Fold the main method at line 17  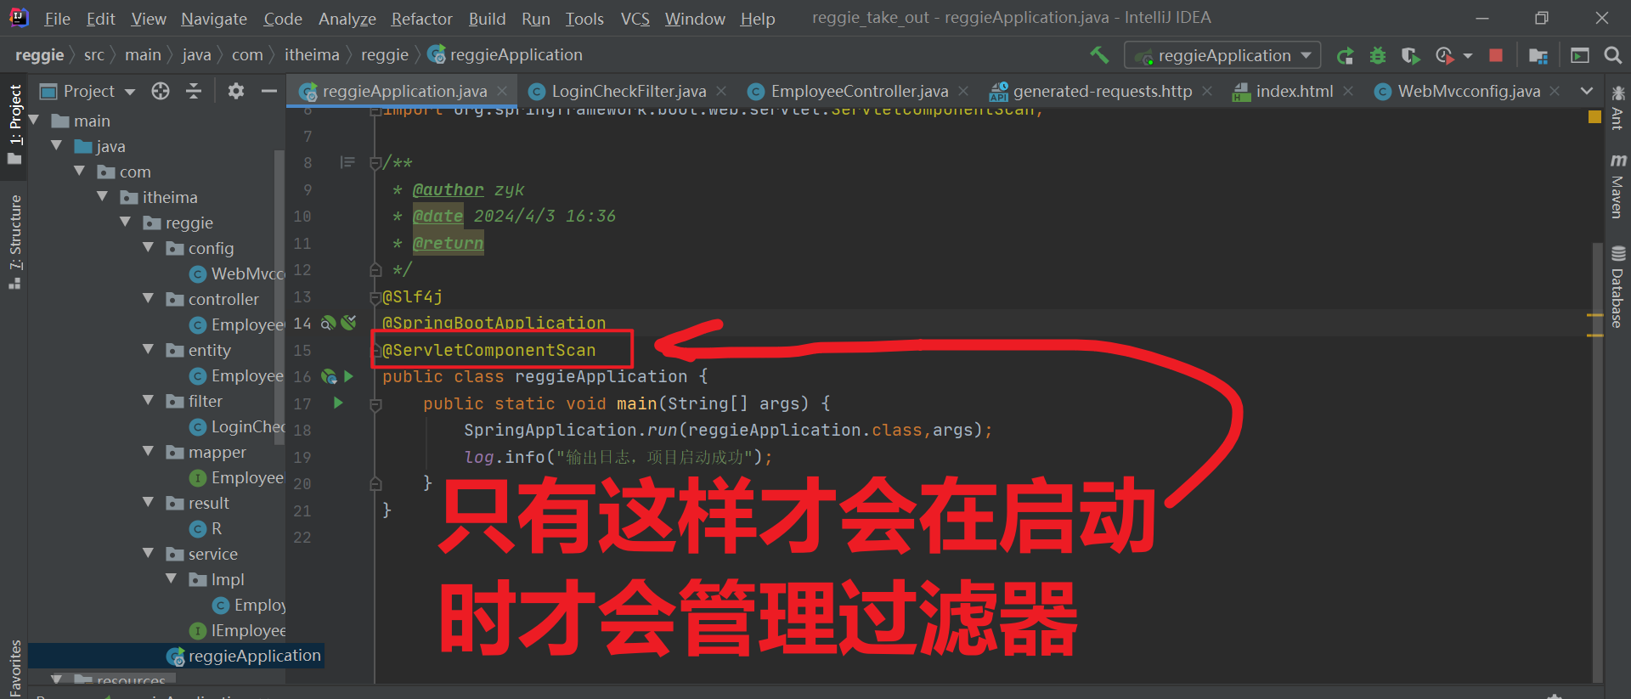(x=375, y=405)
